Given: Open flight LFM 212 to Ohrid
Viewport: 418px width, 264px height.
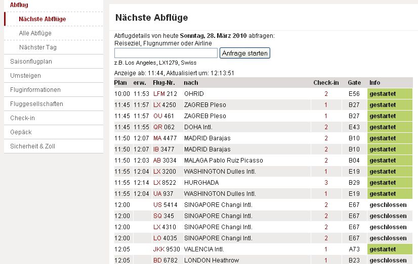Looking at the screenshot, I should (x=165, y=94).
